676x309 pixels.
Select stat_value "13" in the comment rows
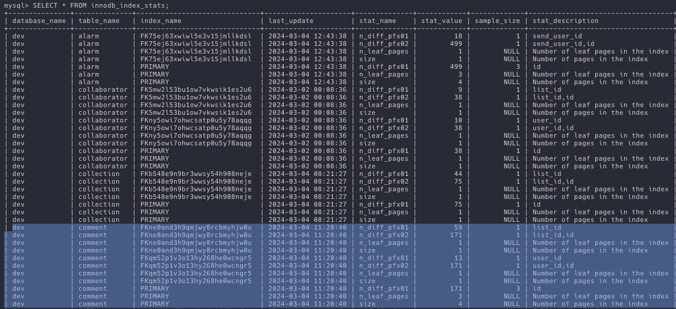tap(458, 258)
